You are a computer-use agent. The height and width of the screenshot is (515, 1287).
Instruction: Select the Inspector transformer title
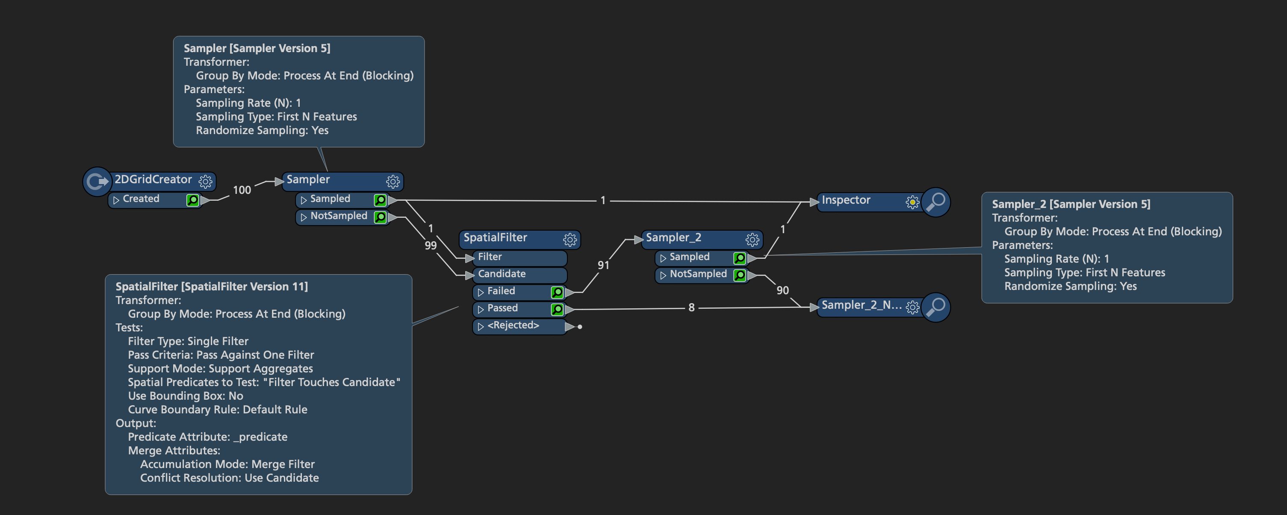(846, 200)
